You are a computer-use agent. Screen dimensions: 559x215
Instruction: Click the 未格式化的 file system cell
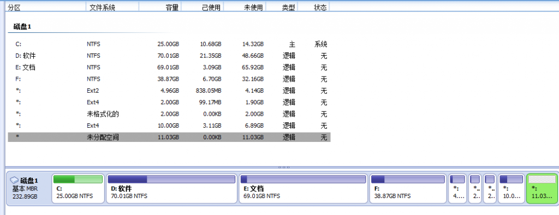tap(103, 114)
